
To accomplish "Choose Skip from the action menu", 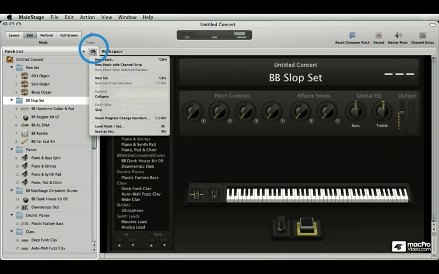I will (x=130, y=110).
